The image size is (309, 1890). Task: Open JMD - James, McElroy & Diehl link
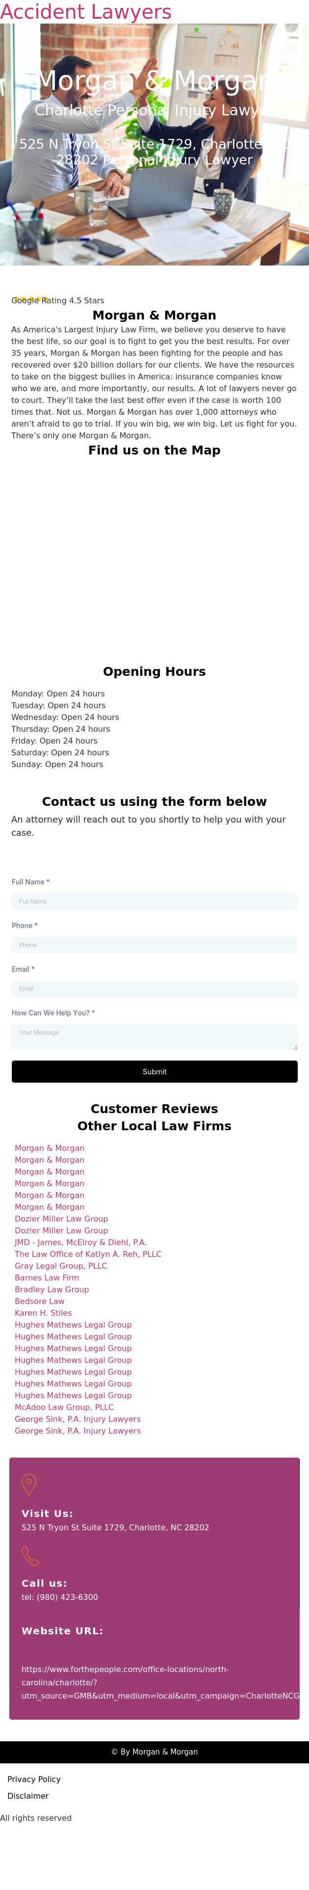(x=81, y=1242)
